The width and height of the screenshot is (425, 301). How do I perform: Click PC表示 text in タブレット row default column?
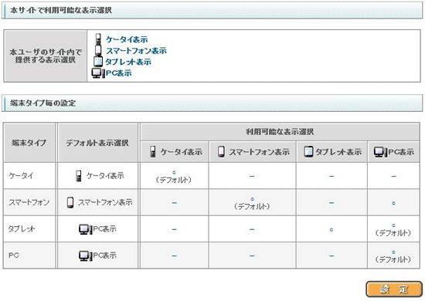coord(104,229)
